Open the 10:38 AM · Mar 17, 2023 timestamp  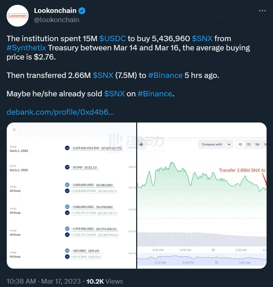44,281
